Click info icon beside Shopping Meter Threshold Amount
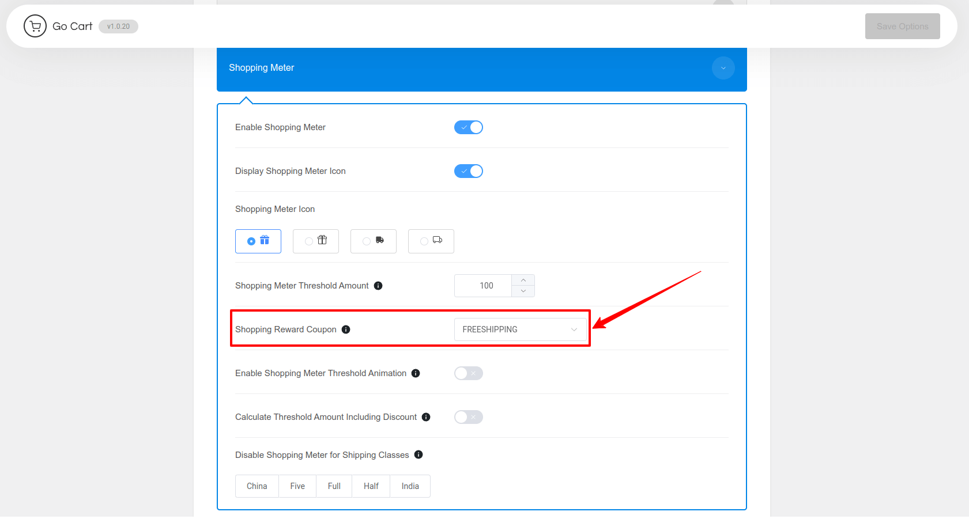This screenshot has height=523, width=969. 378,286
